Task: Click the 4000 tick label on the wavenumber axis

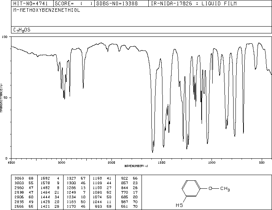Action: pos(11,163)
